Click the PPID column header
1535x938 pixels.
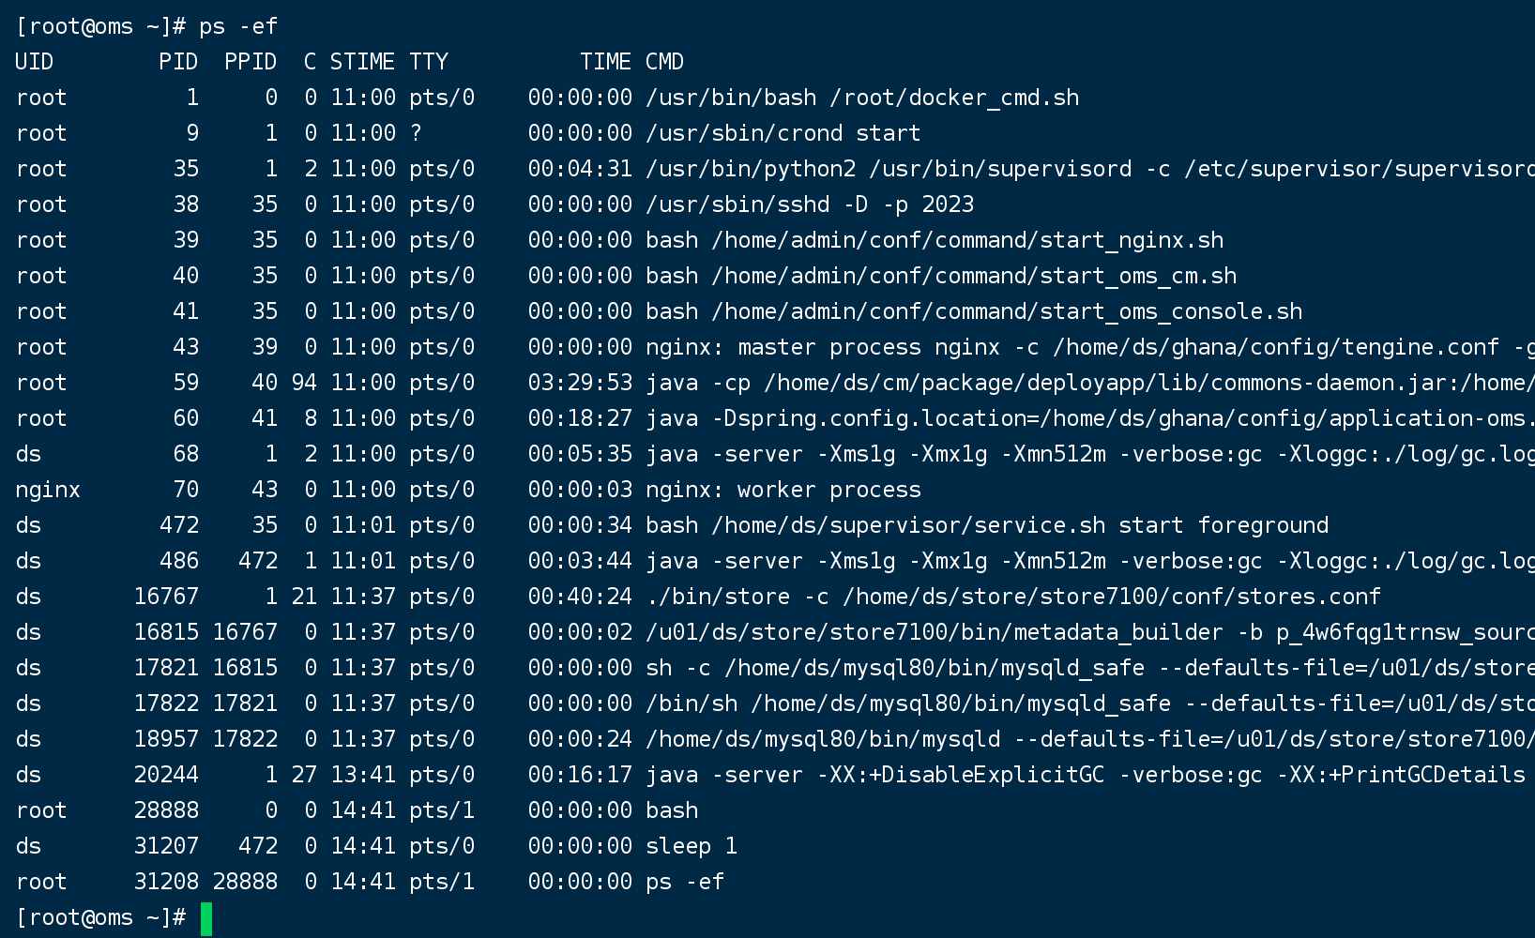point(251,62)
